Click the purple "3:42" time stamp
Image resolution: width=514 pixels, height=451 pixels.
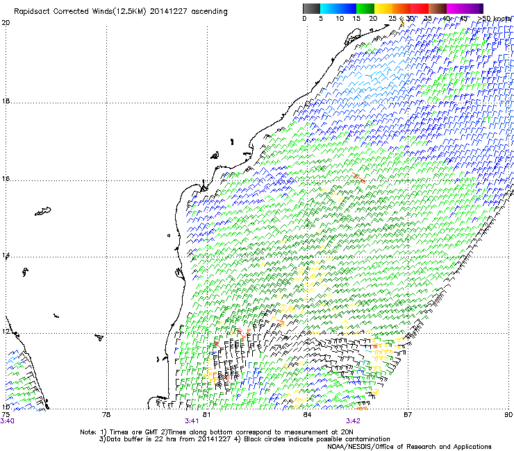tap(353, 421)
